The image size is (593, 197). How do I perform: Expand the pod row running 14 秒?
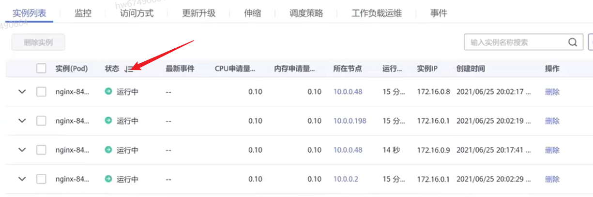(22, 150)
